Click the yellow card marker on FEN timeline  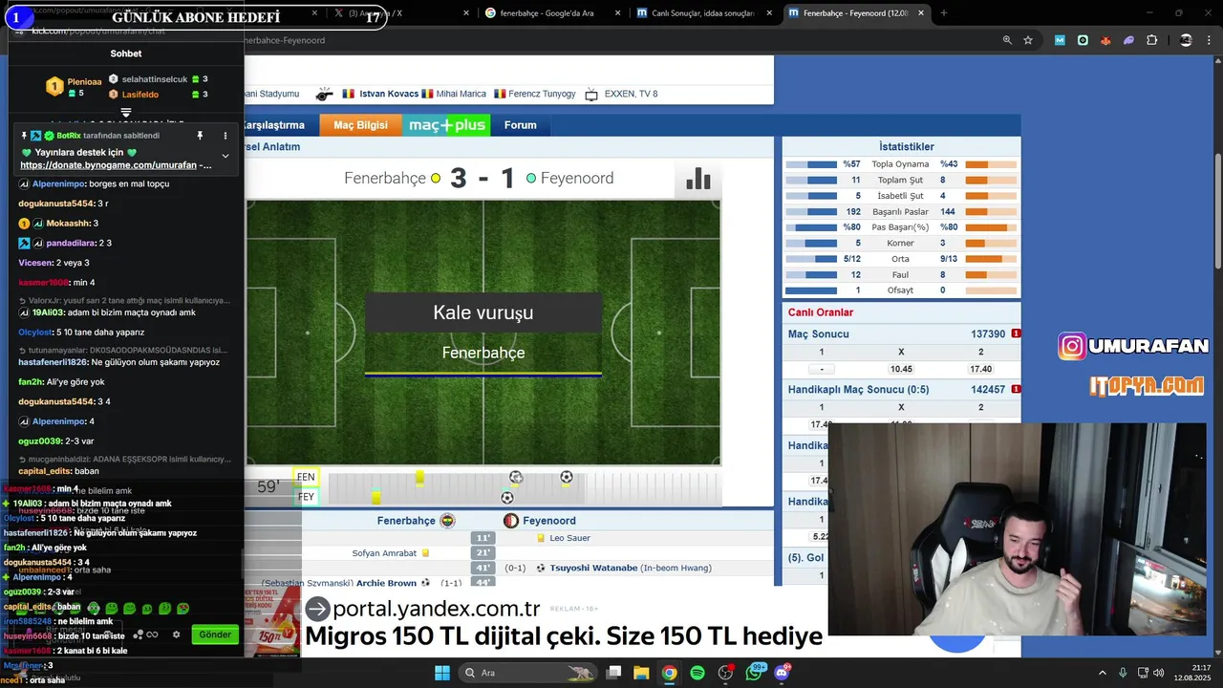click(x=419, y=478)
